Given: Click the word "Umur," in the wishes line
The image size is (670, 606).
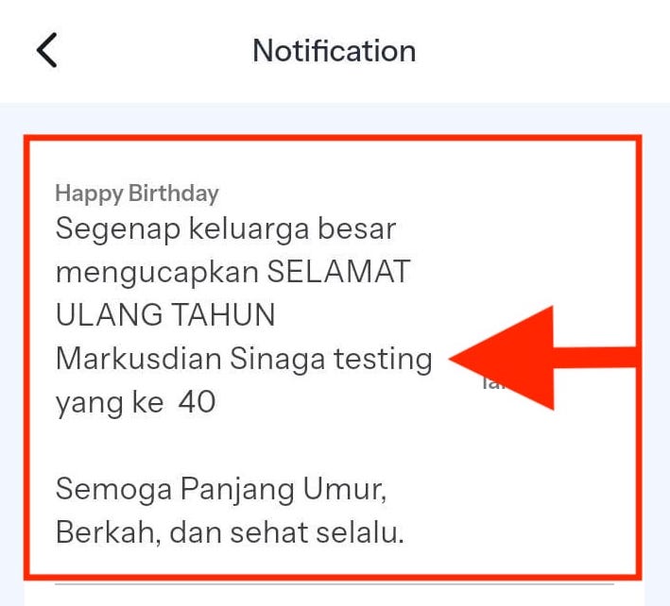Looking at the screenshot, I should click(345, 490).
